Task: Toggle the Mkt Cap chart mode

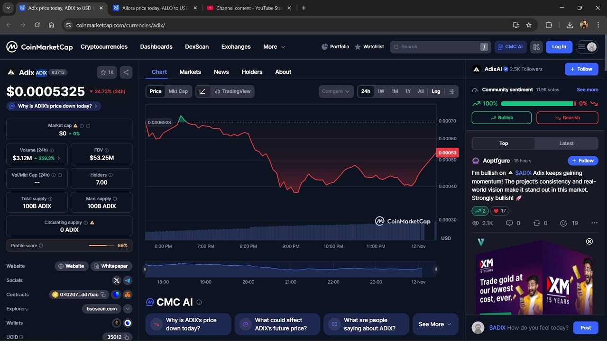Action: pyautogui.click(x=178, y=91)
